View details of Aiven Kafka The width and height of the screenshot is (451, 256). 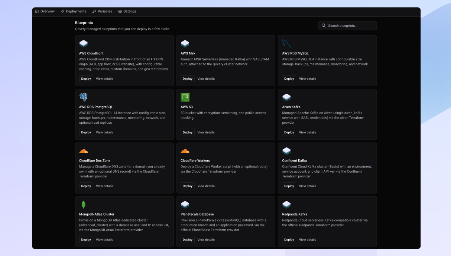pyautogui.click(x=308, y=132)
